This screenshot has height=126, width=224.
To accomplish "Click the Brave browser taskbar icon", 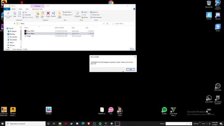I will pyautogui.click(x=89, y=124).
